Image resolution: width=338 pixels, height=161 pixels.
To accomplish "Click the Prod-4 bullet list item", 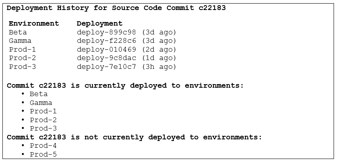I will click(x=43, y=146).
